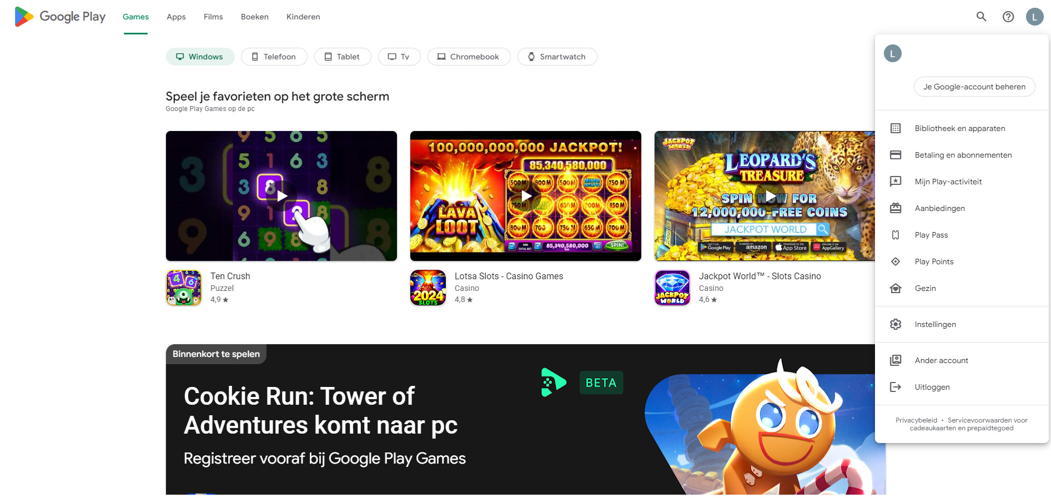
Task: Click the Aanbiedingen gift icon
Action: coord(896,208)
